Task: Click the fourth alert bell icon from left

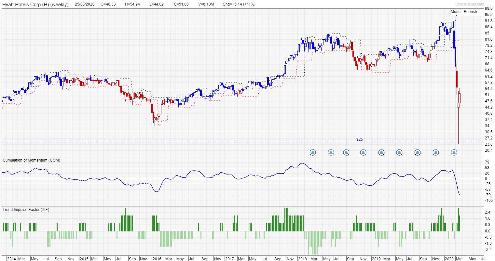Action: 363,152
